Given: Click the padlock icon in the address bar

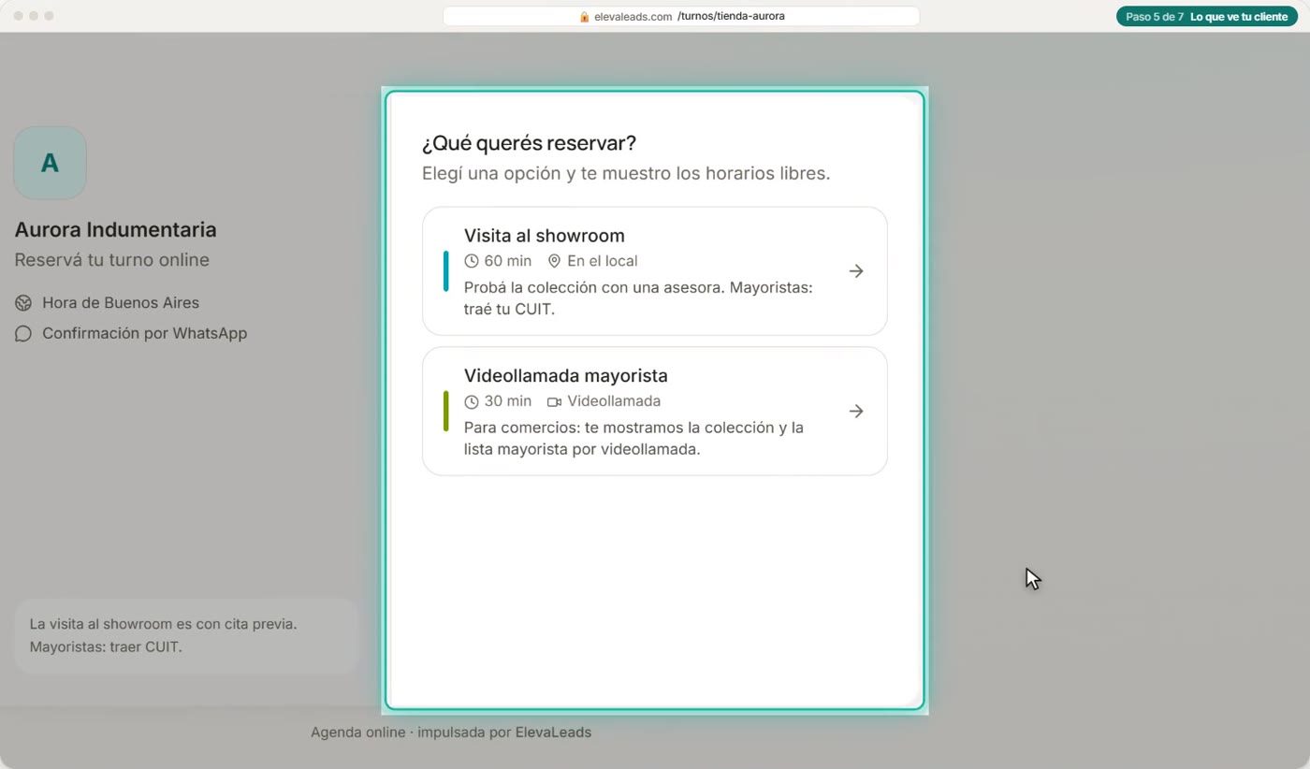Looking at the screenshot, I should [585, 17].
